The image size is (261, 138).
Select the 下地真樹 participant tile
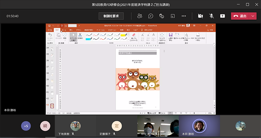pyautogui.click(x=76, y=126)
